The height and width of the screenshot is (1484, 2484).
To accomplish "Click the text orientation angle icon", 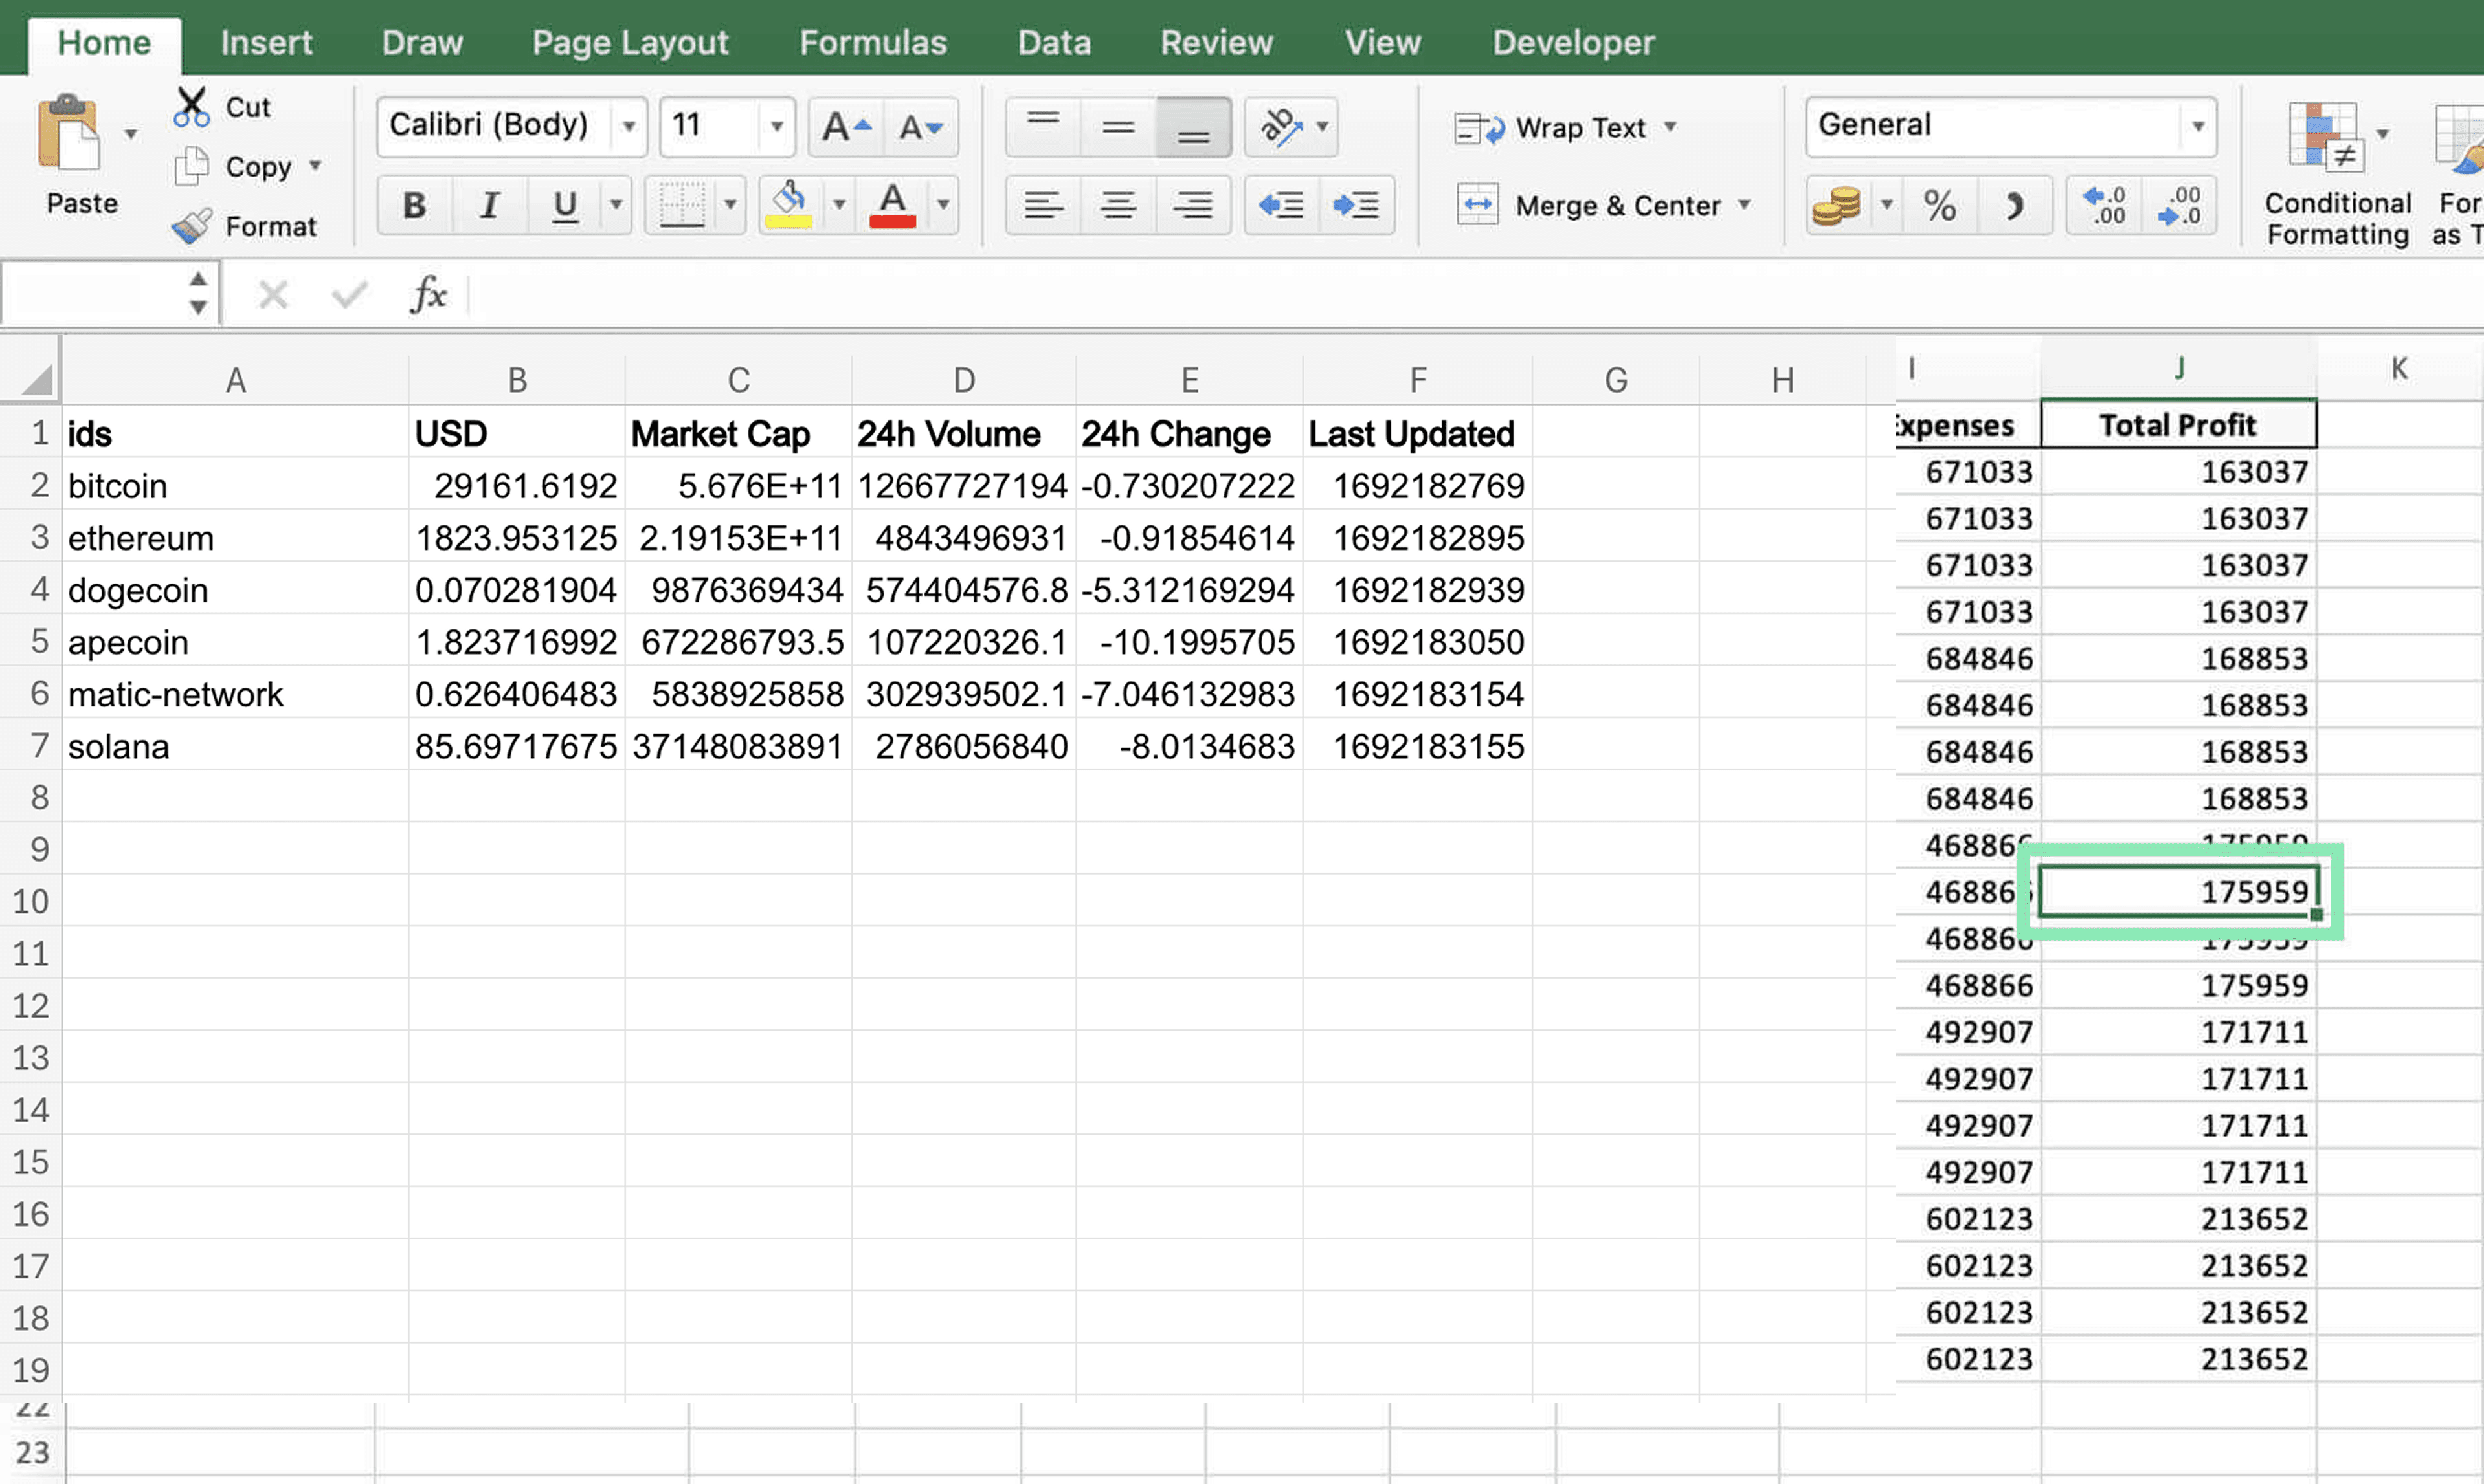I will (1282, 127).
